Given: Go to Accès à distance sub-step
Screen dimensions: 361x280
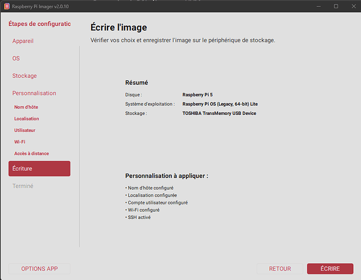Looking at the screenshot, I should (31, 153).
